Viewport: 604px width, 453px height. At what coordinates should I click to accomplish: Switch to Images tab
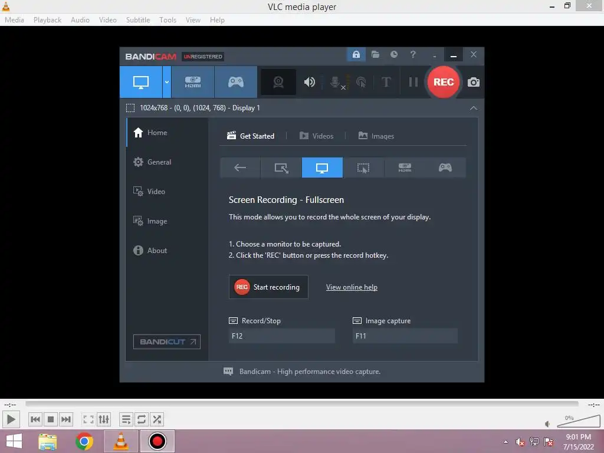point(376,136)
